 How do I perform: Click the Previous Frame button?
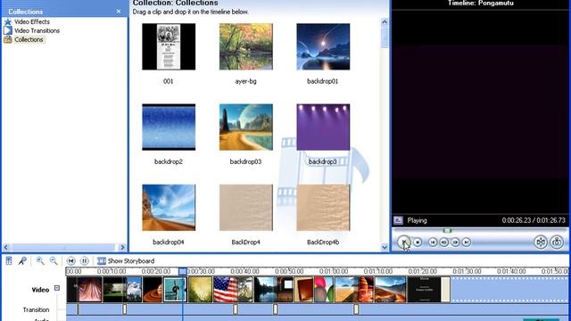click(x=444, y=242)
